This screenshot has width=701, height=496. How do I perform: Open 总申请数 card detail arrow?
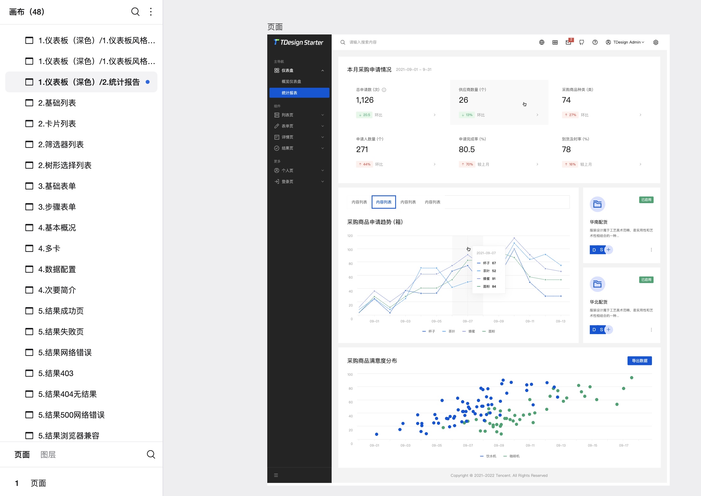pyautogui.click(x=434, y=115)
